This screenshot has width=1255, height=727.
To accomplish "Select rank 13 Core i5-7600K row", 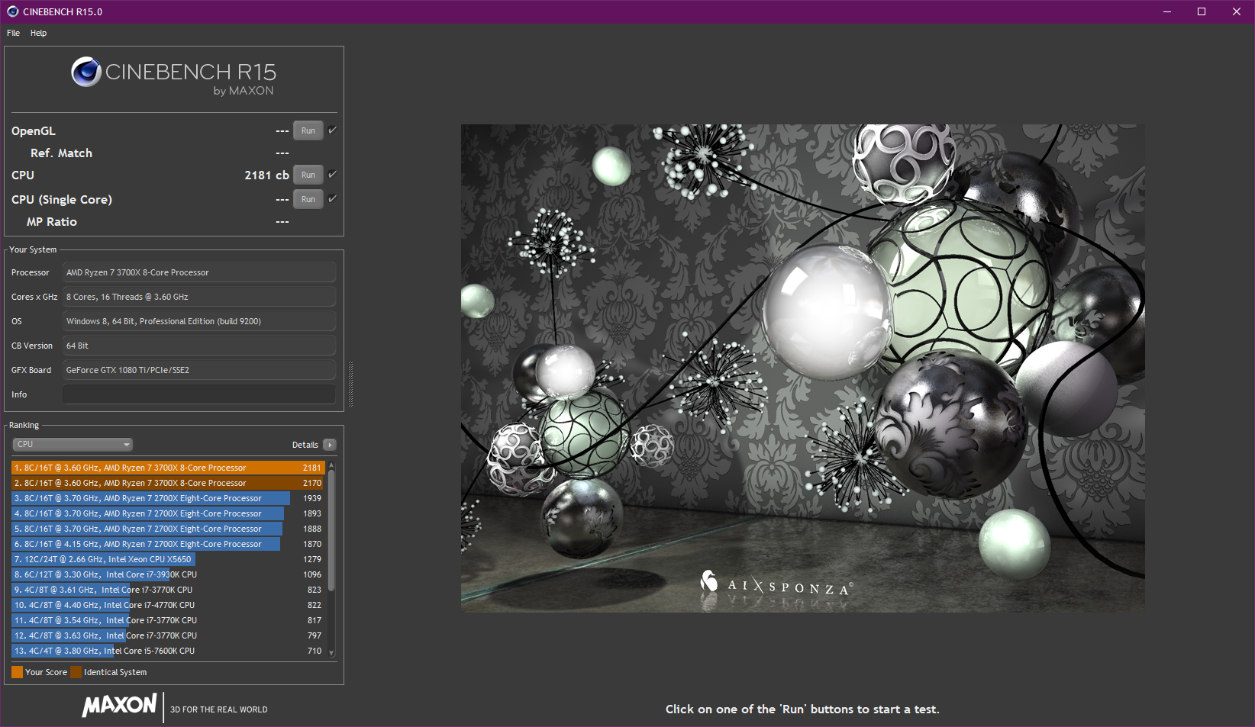I will tap(168, 651).
